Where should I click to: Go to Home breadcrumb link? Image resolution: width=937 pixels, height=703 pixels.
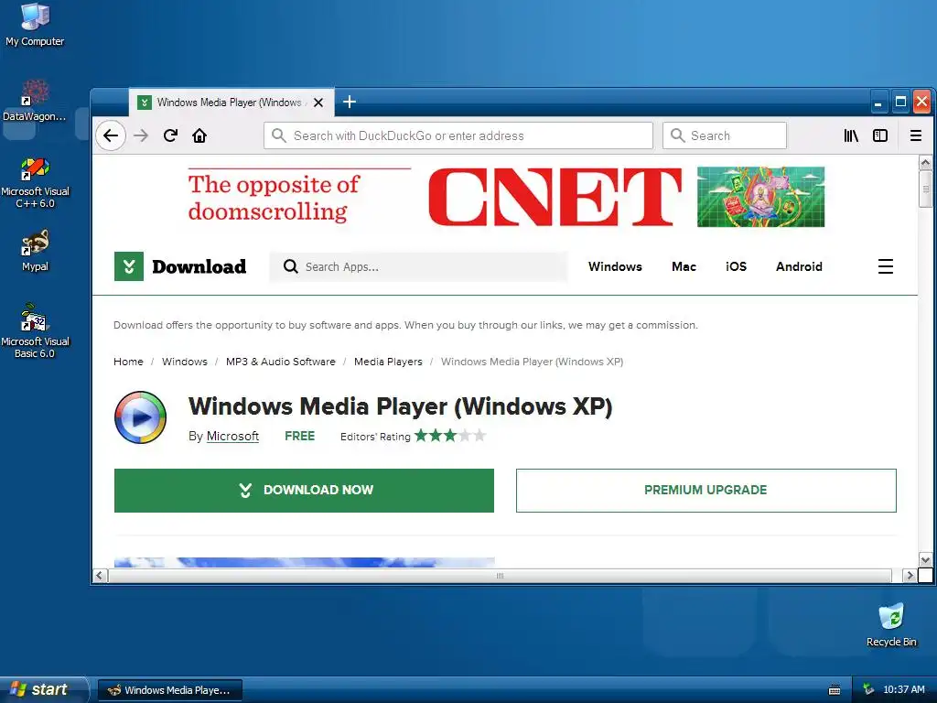click(x=128, y=362)
